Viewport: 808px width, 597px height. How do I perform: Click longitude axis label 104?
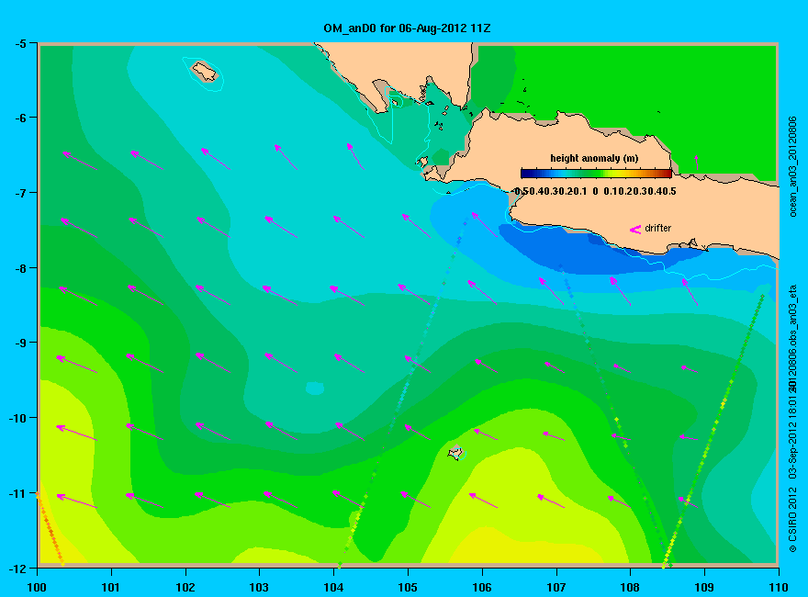[333, 587]
